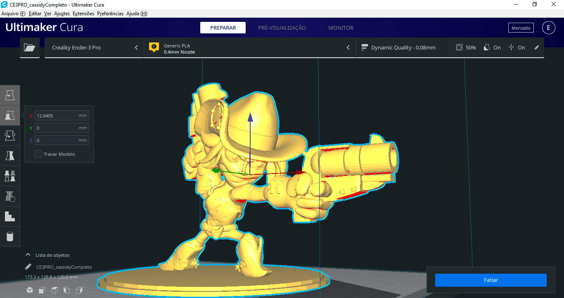Click the Z position input field
This screenshot has width=564, height=298.
pos(62,141)
